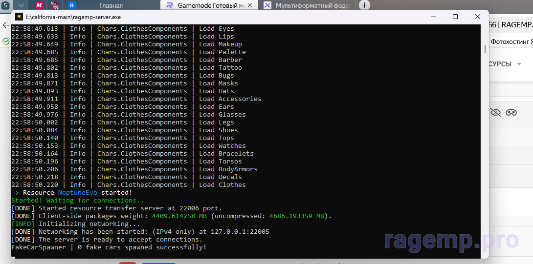This screenshot has width=533, height=264.
Task: Click the browser tab counter icon showing 5
Action: click(x=5, y=5)
